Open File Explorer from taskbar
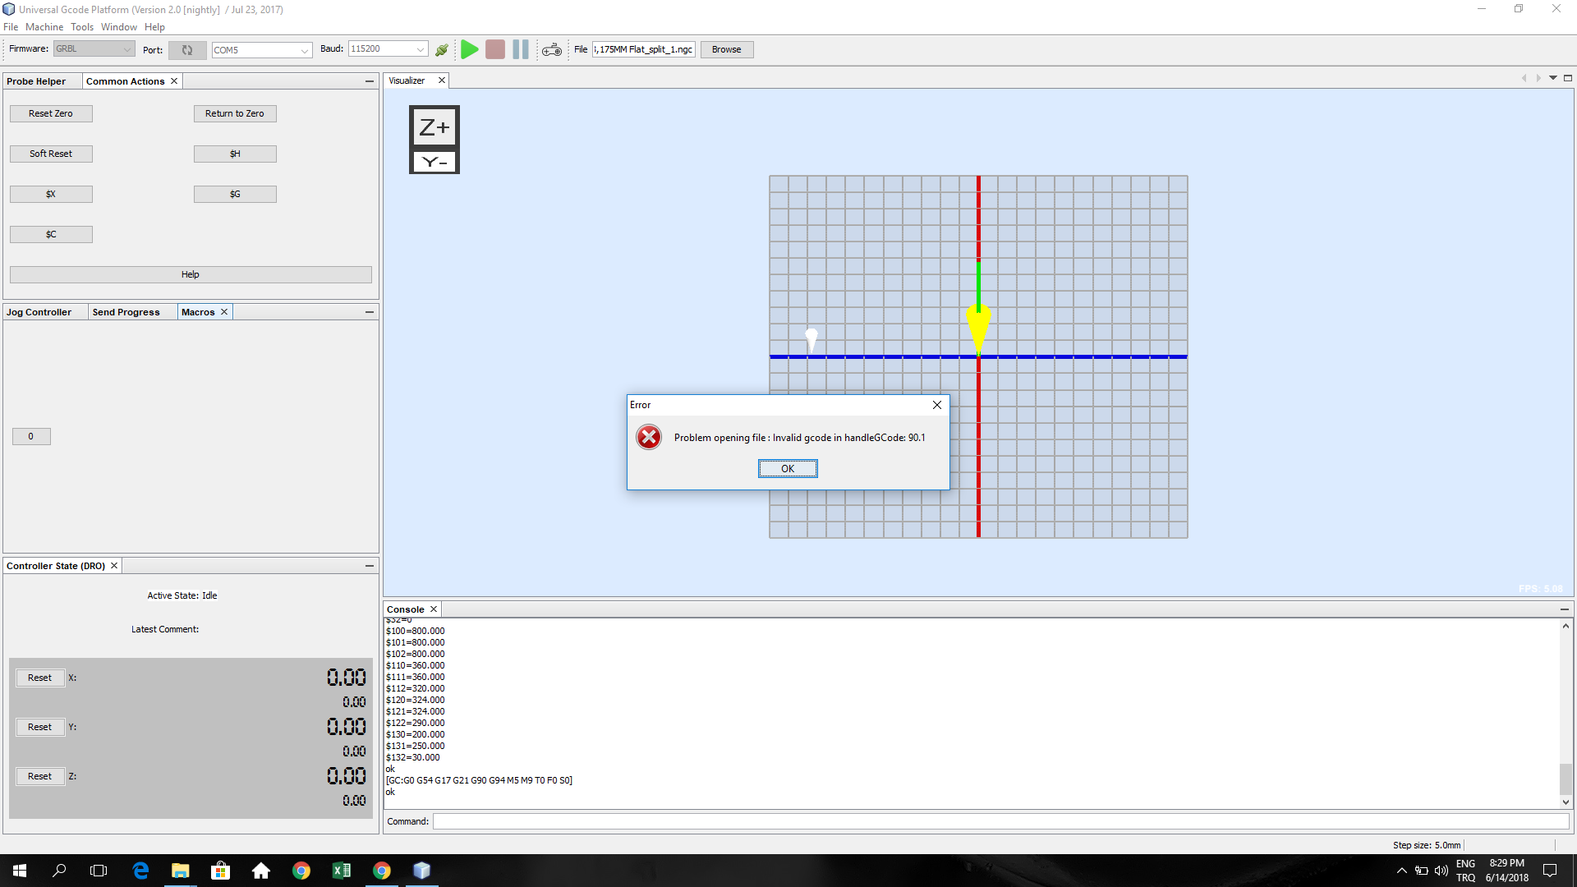This screenshot has width=1577, height=887. point(181,871)
